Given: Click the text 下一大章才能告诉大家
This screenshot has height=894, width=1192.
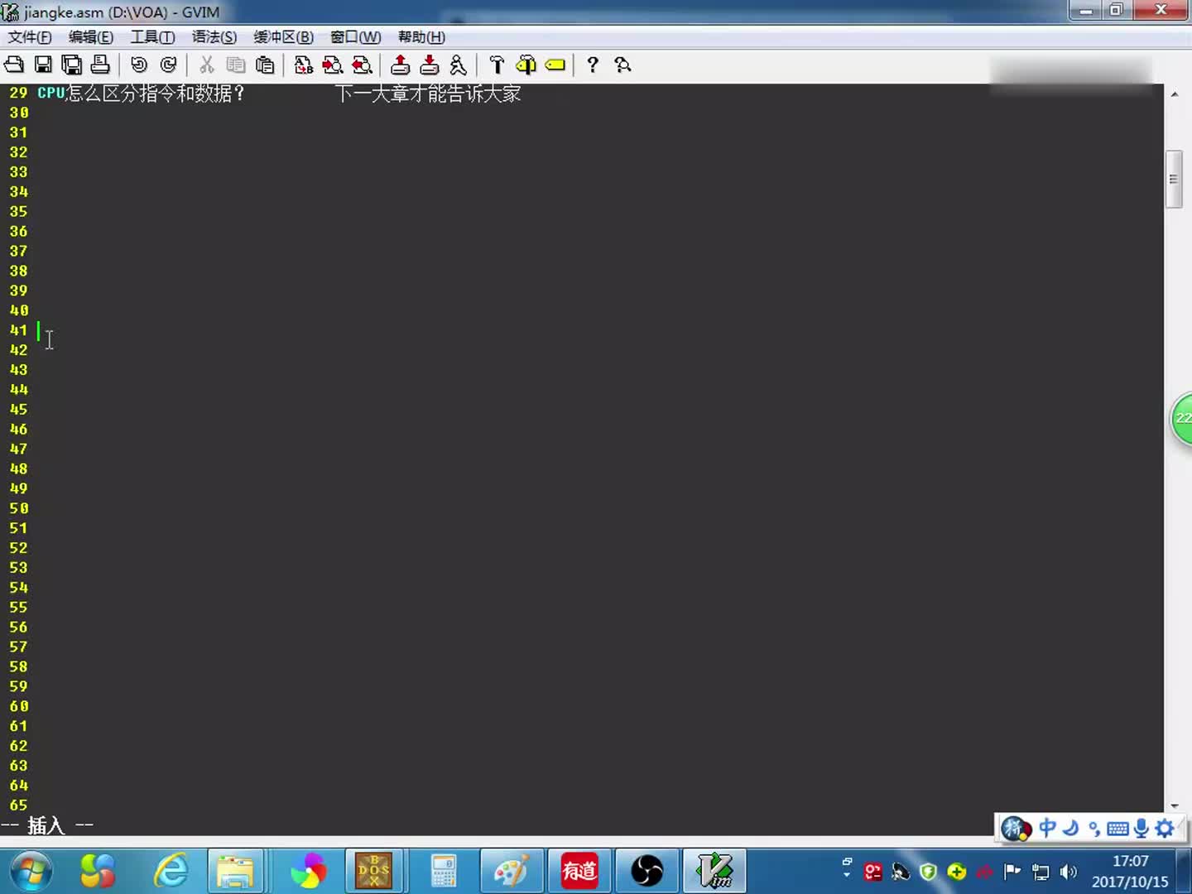Looking at the screenshot, I should coord(429,94).
